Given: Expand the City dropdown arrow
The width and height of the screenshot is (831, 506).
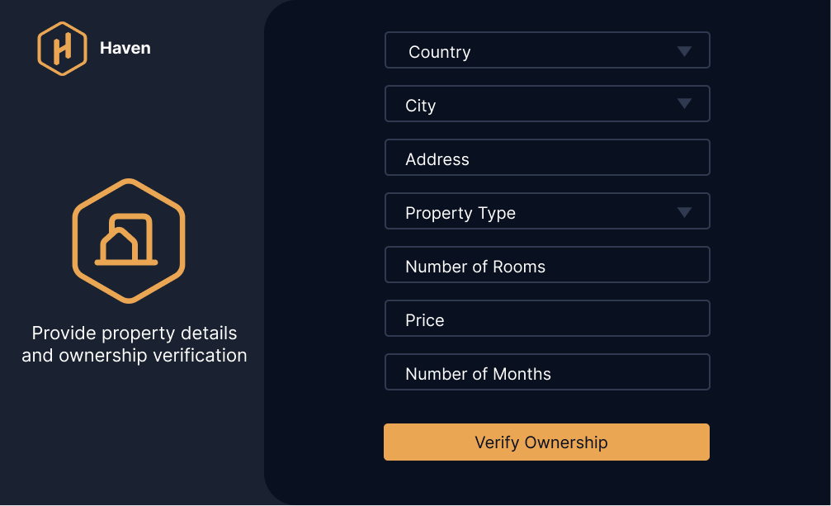Looking at the screenshot, I should point(683,104).
